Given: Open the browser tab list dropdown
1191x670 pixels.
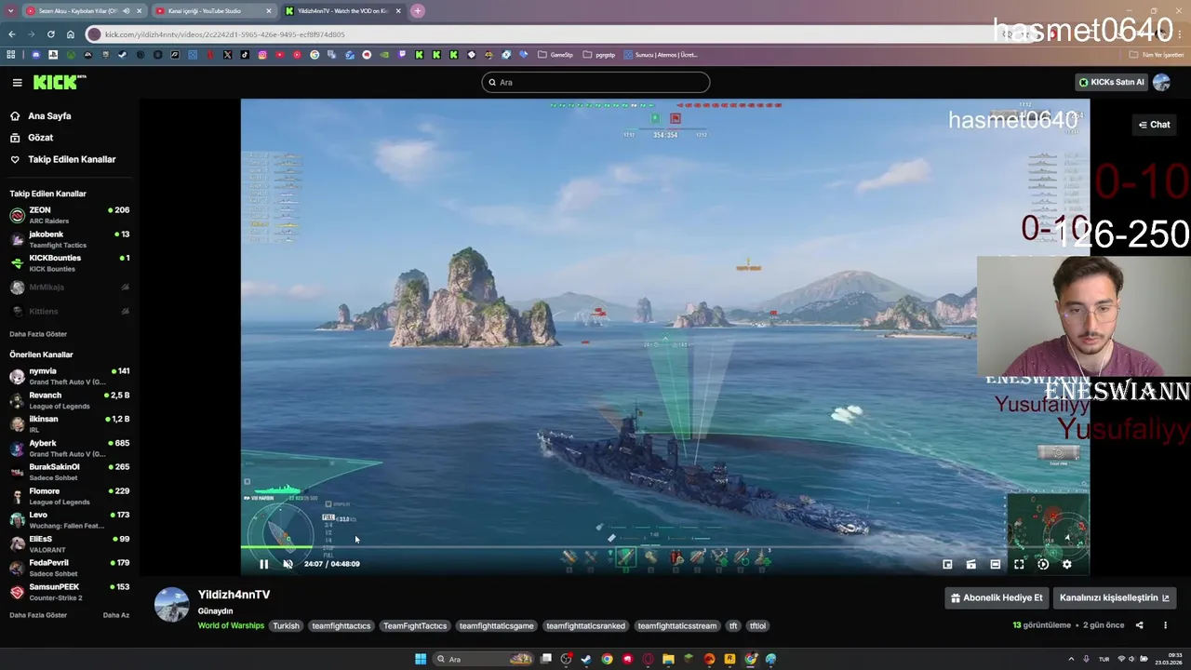Looking at the screenshot, I should coord(10,11).
